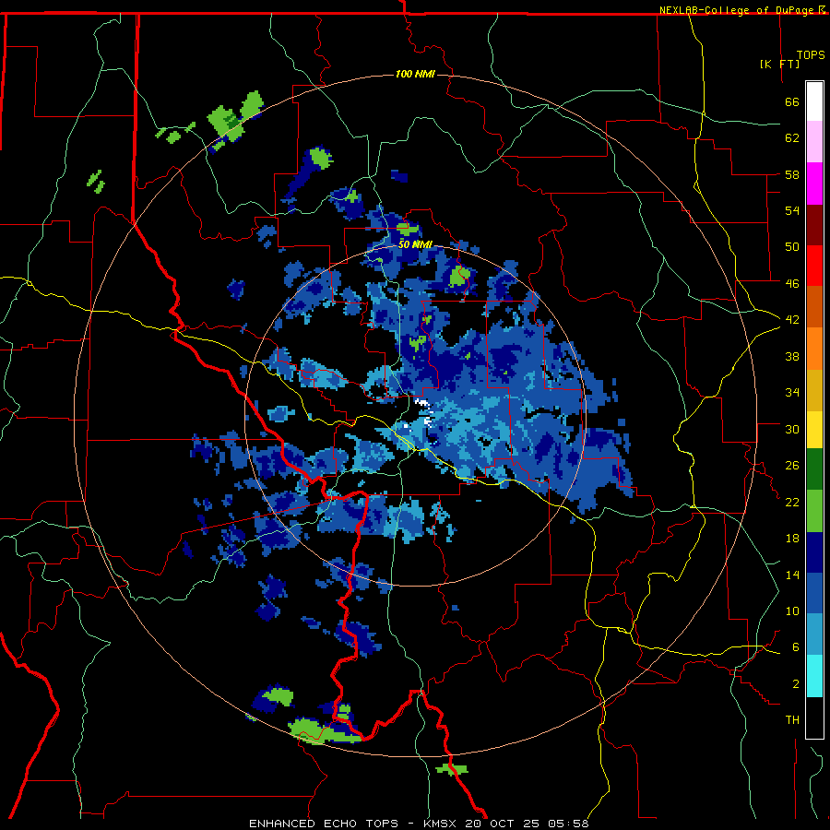Screen dimensions: 830x830
Task: Click the 66 legend value
Action: [792, 101]
